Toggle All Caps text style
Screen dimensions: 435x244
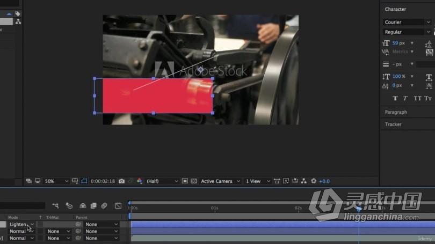coord(417,98)
